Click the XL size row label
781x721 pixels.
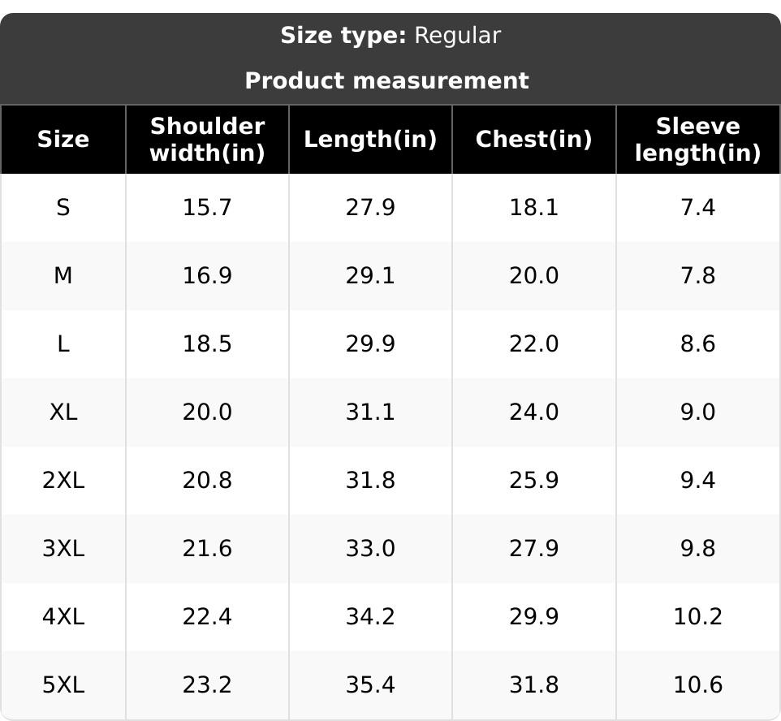[63, 412]
